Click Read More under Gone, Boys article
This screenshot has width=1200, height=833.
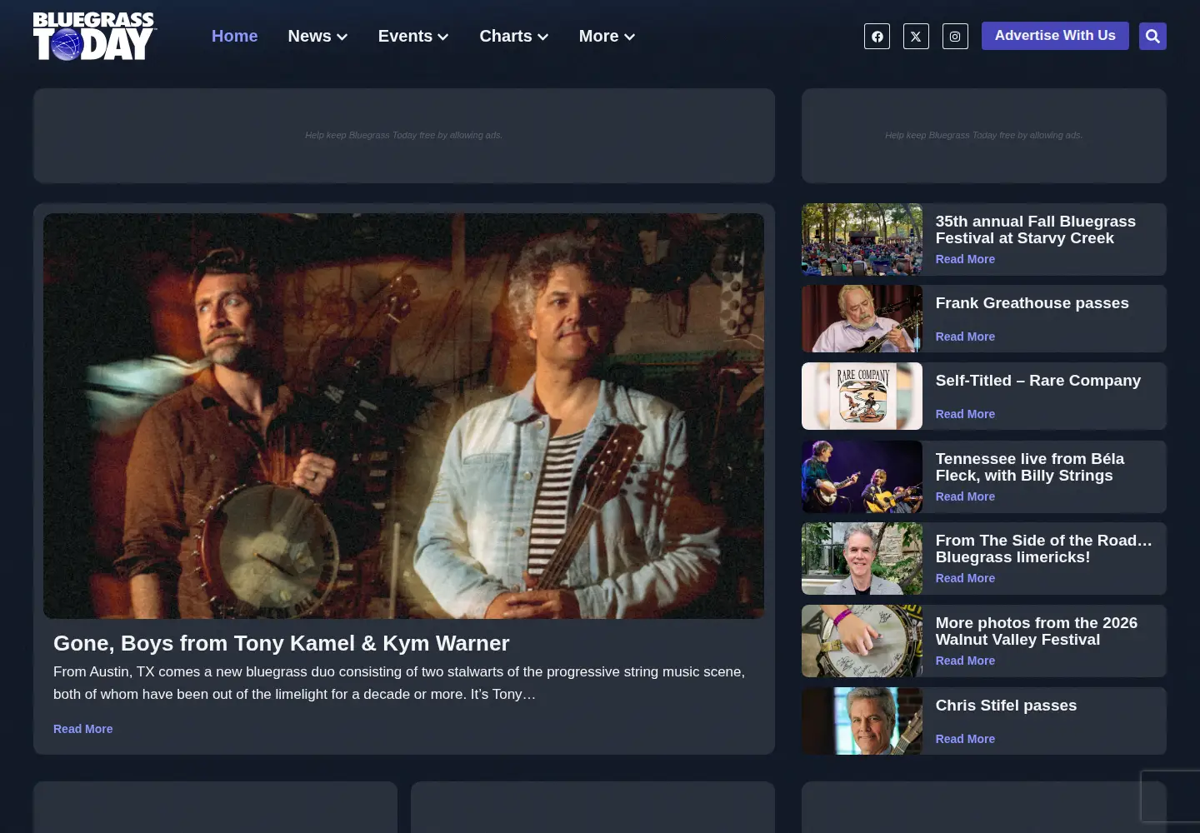82,729
